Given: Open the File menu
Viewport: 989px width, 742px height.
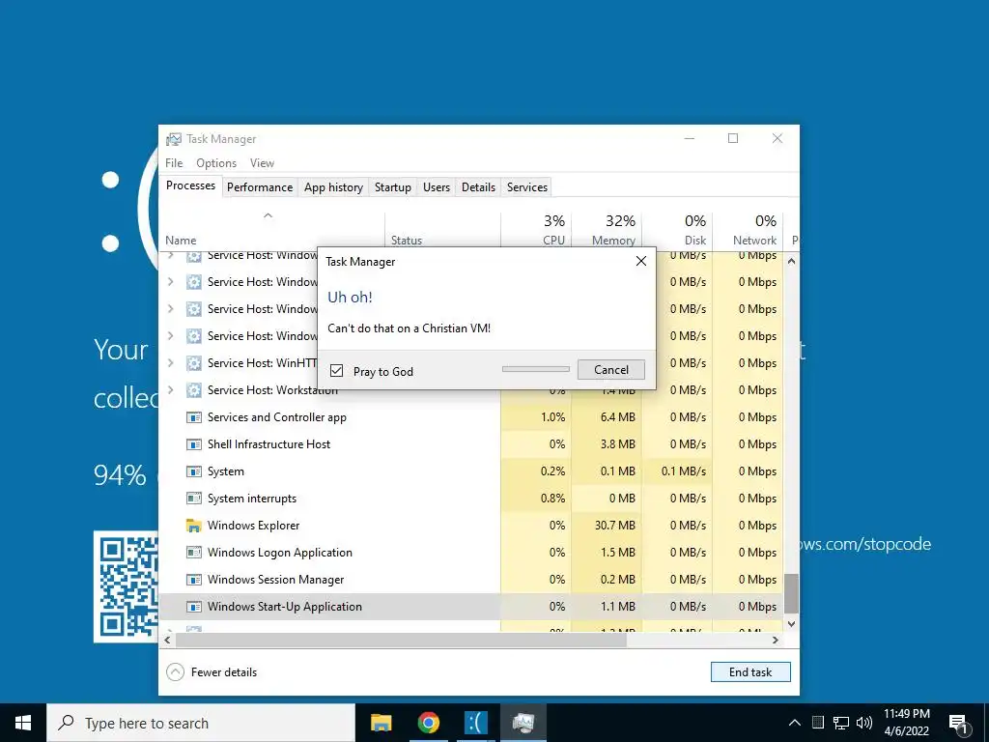Looking at the screenshot, I should [174, 162].
